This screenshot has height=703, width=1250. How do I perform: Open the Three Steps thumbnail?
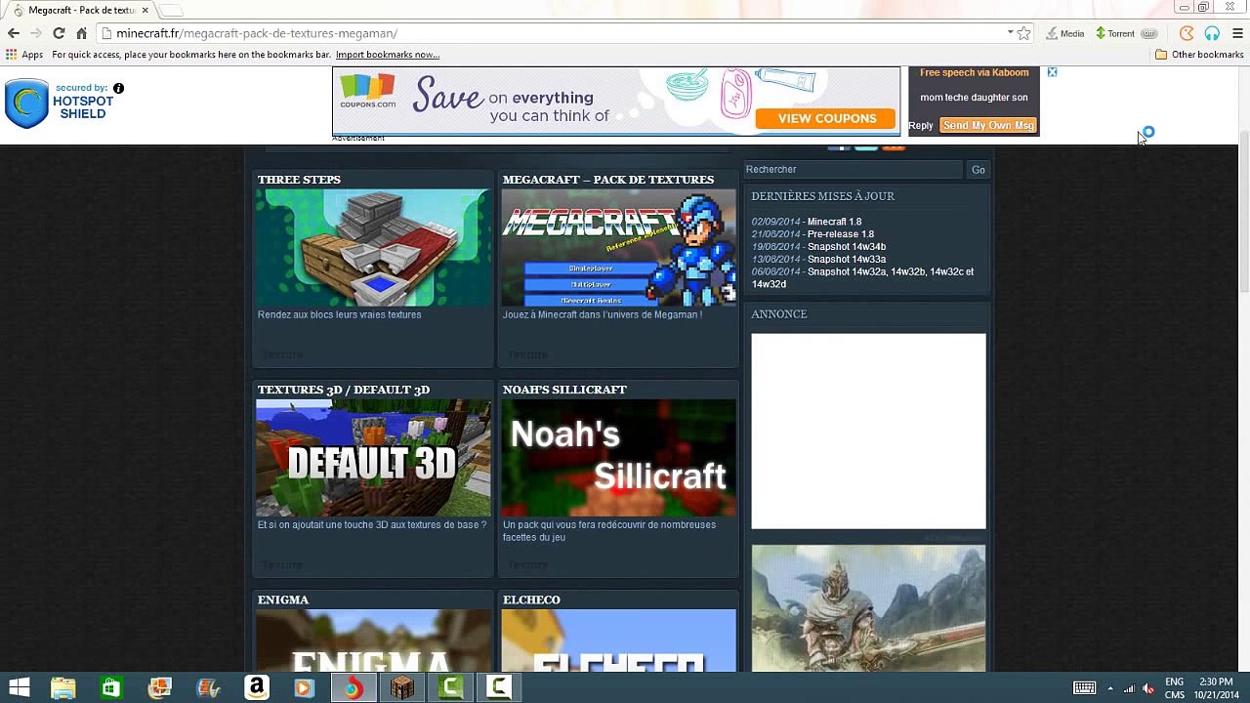coord(374,248)
